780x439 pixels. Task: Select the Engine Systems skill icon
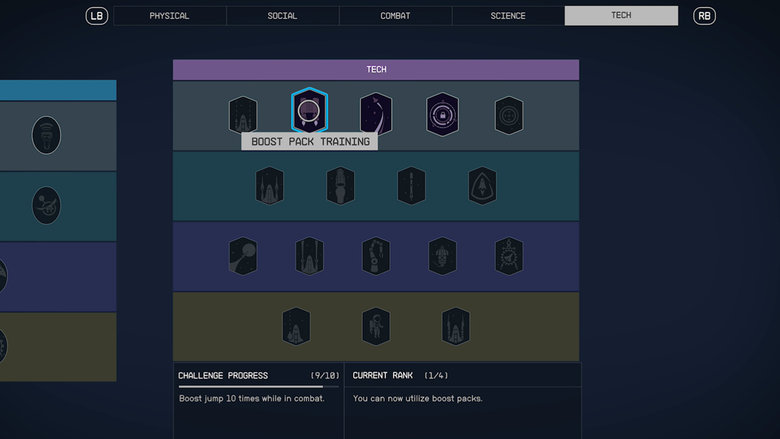pos(341,185)
